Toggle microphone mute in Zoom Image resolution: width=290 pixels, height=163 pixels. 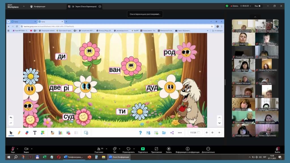click(x=13, y=149)
